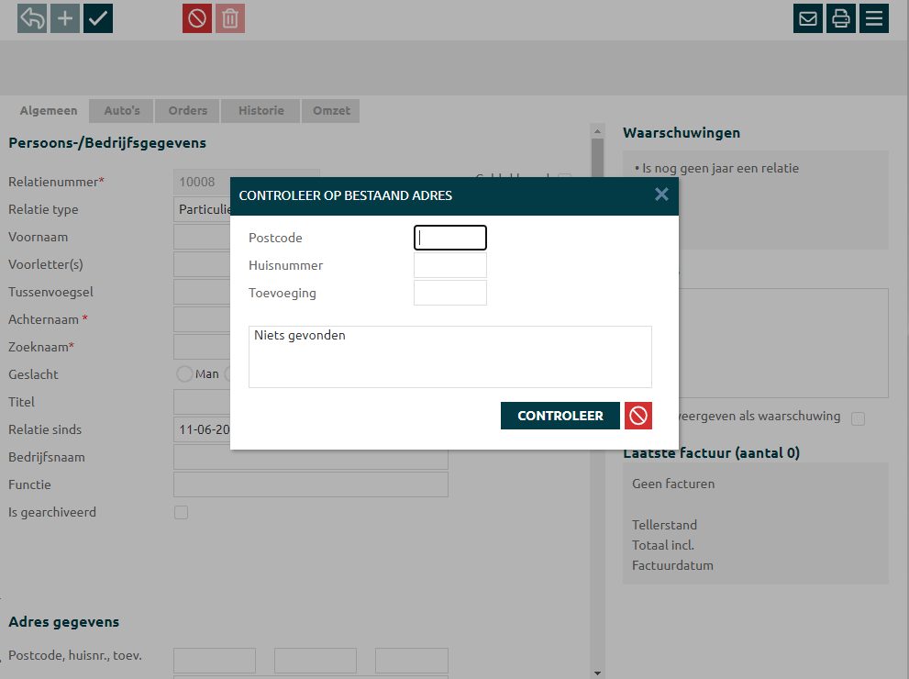
Task: Close the Controleer op bestaand adres dialog
Action: tap(661, 195)
